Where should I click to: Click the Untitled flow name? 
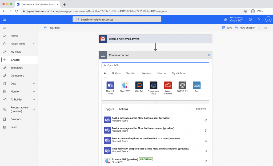coord(55,28)
